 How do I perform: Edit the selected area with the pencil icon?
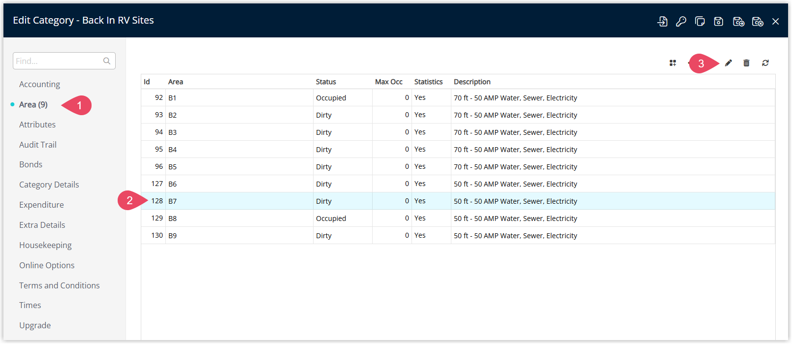coord(729,63)
